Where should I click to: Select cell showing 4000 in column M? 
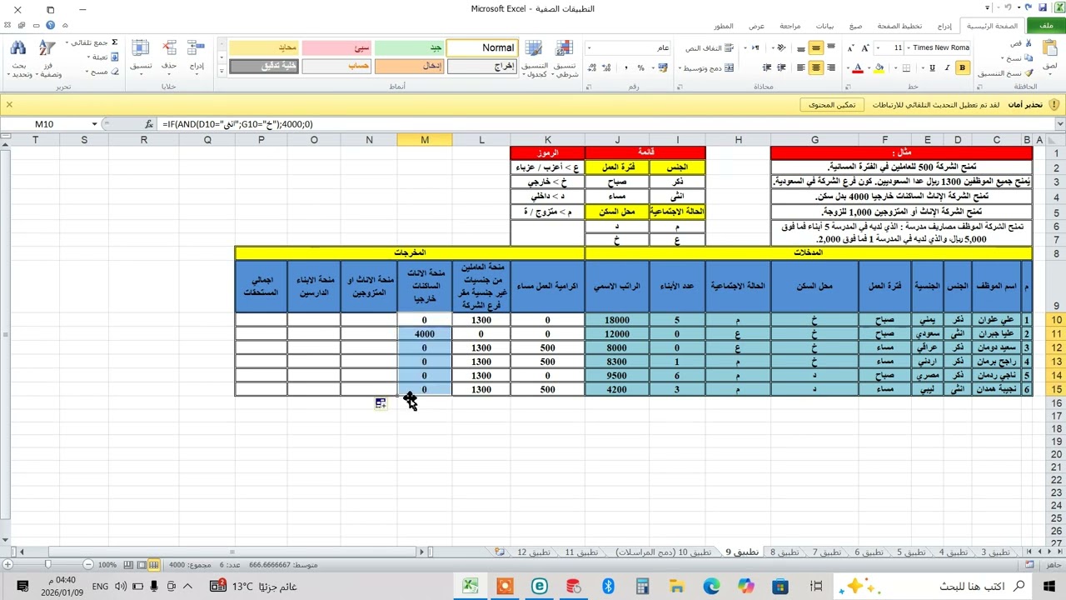(425, 333)
